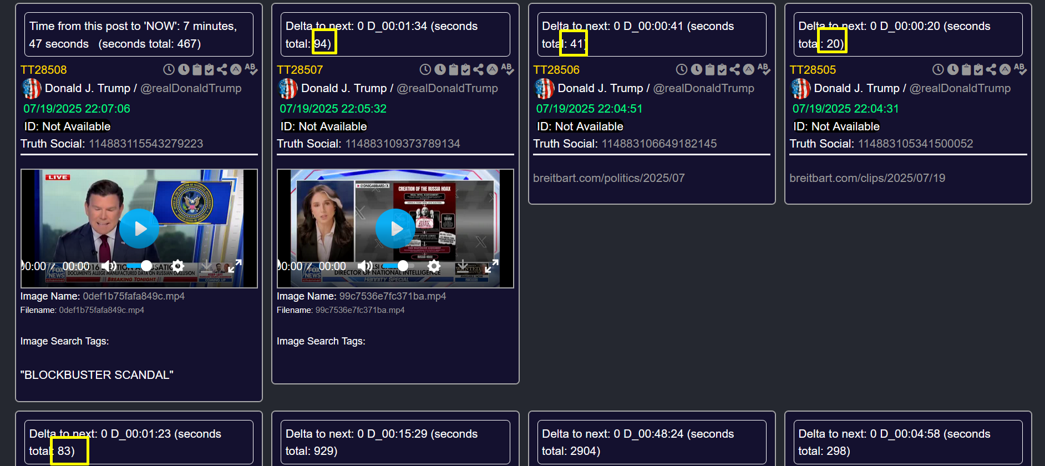
Task: Click the checked clipboard icon on TT28506
Action: tap(722, 69)
